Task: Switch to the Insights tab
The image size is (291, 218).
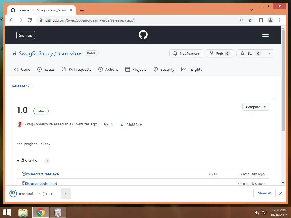Action: (x=192, y=69)
